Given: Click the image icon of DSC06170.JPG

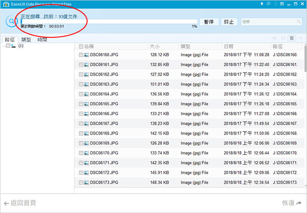Looking at the screenshot, I should click(86, 153).
